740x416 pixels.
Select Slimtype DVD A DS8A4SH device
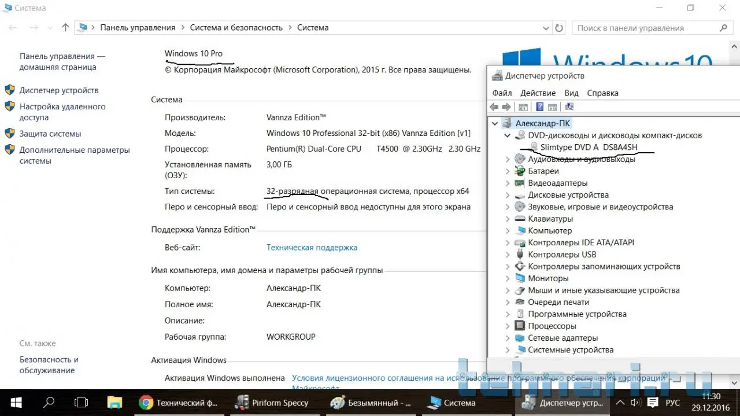coord(589,147)
